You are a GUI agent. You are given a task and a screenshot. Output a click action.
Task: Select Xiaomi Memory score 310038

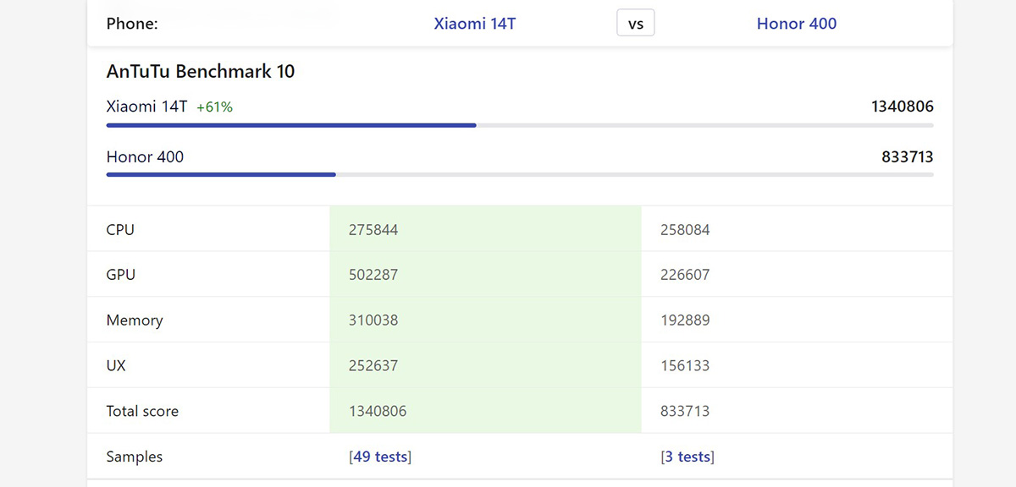tap(373, 320)
